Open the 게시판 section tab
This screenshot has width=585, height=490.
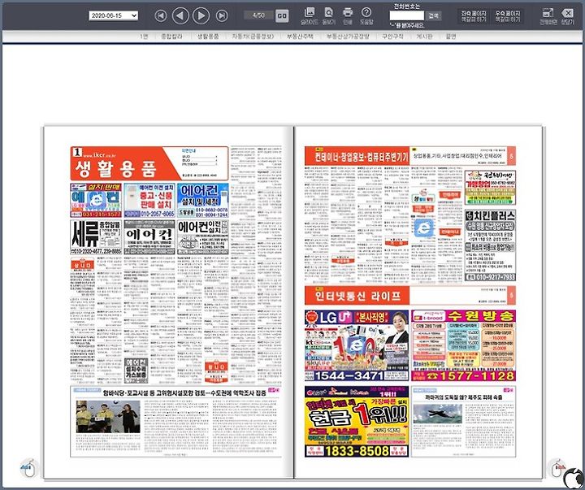424,37
